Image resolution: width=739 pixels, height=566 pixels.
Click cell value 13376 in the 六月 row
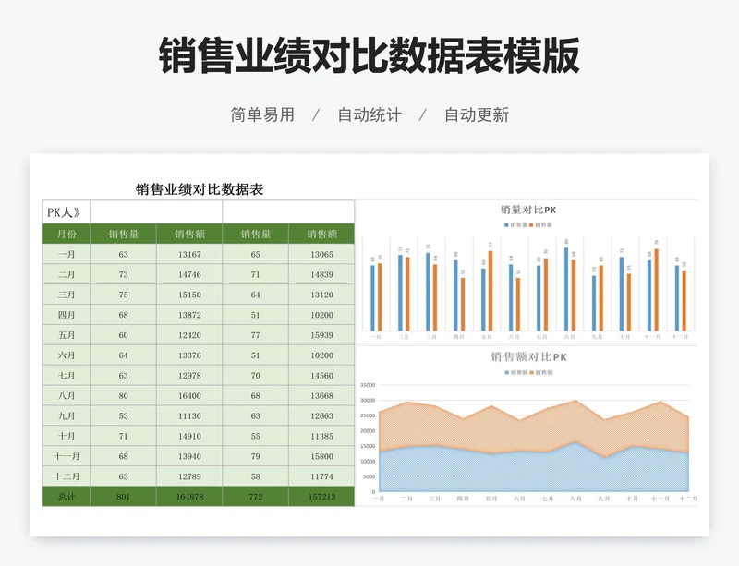click(189, 355)
